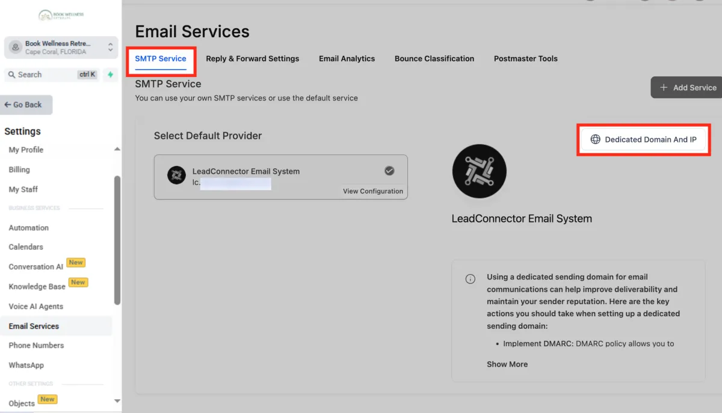Select the LeadConnector provider checkmark
722x413 pixels.
(x=389, y=171)
